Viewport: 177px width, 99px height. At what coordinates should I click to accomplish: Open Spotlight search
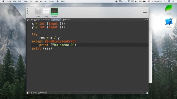click(165, 1)
